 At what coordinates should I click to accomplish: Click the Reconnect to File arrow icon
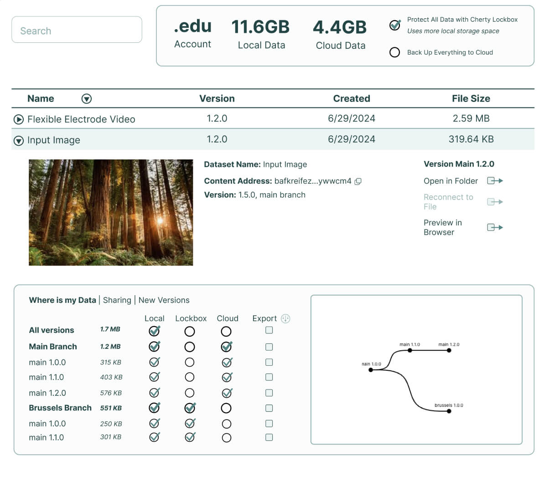click(494, 201)
